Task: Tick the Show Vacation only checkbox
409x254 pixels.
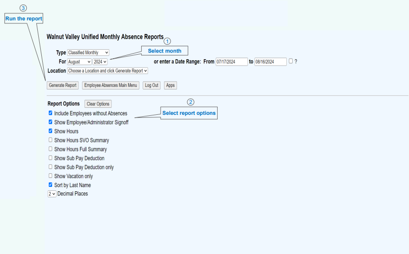Action: [x=50, y=176]
